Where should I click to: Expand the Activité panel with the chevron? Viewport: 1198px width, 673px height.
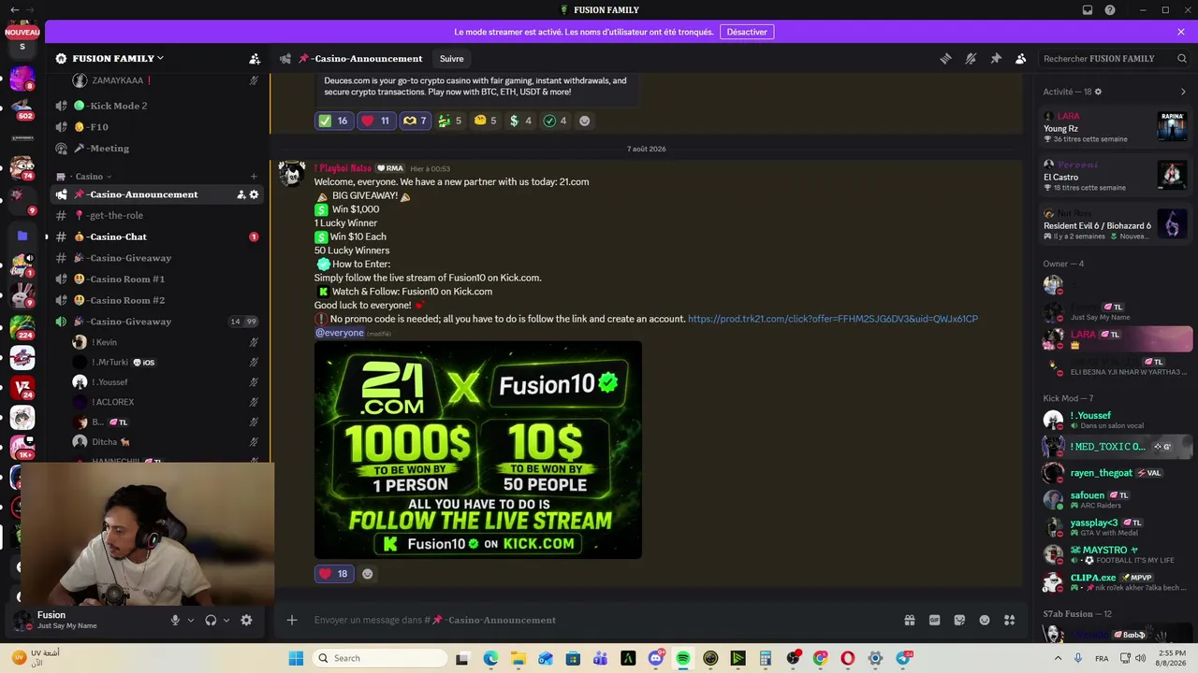[1183, 92]
